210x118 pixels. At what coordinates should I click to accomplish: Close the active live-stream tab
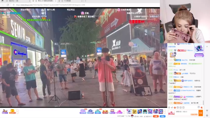(56, 1)
